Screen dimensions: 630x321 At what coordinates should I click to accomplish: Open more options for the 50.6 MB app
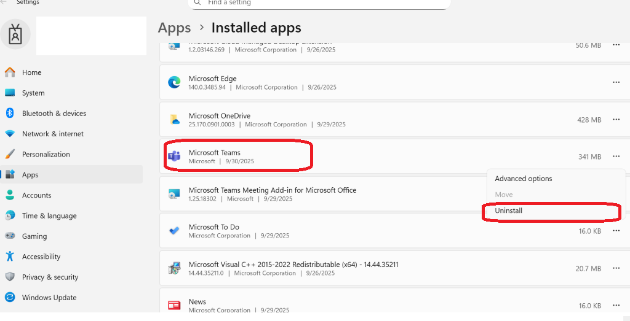pos(616,45)
